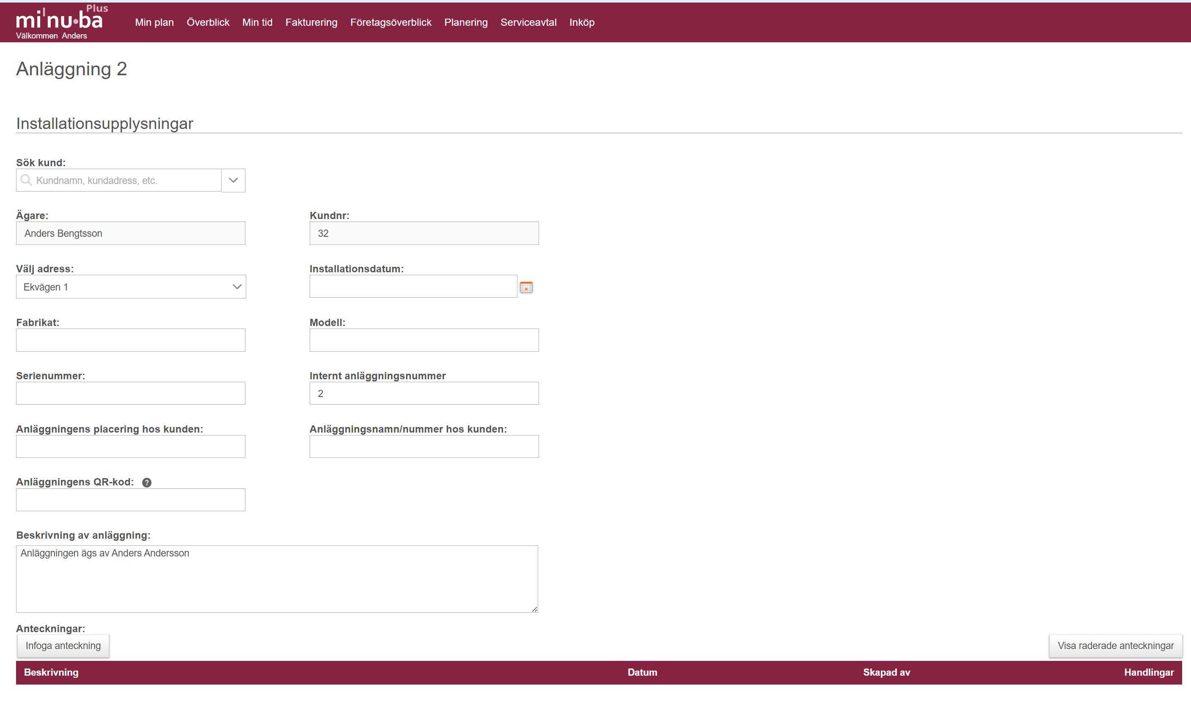Click Visa raderade anteckningar button
The image size is (1191, 704).
[x=1116, y=646]
